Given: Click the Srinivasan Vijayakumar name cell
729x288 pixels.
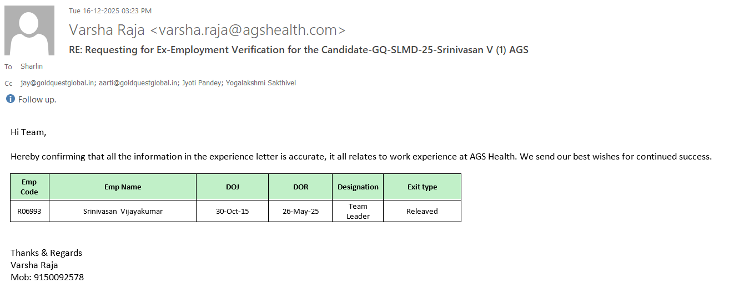Looking at the screenshot, I should [x=123, y=211].
